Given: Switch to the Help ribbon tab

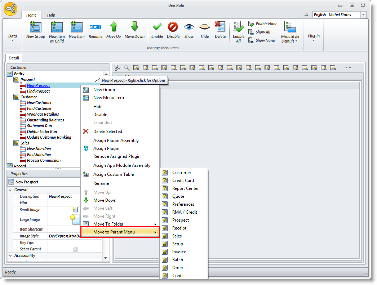Looking at the screenshot, I should (51, 15).
